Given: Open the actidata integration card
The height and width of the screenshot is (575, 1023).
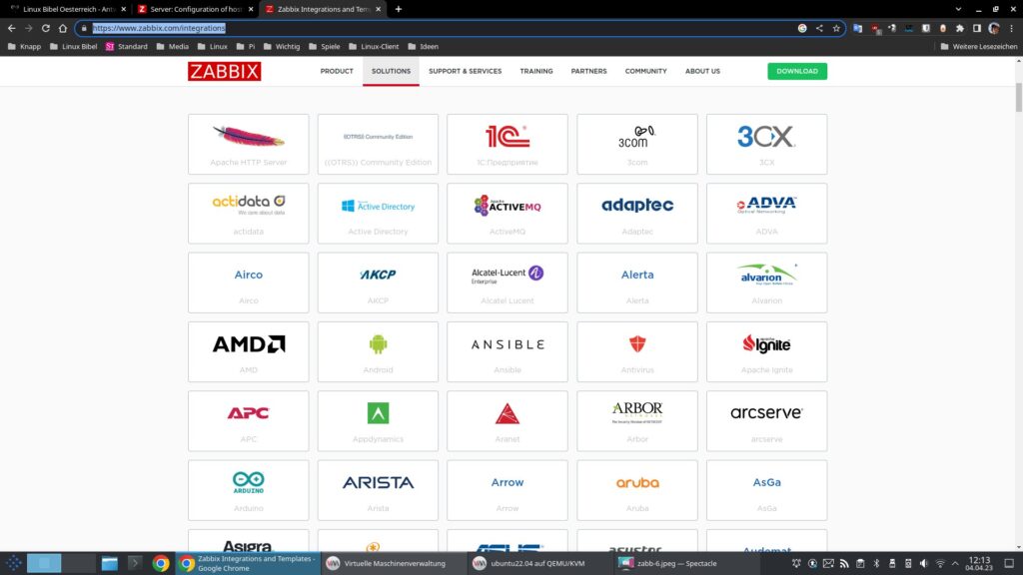Looking at the screenshot, I should [x=248, y=214].
